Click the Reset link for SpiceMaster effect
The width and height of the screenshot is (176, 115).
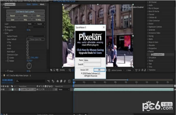[x=29, y=4]
